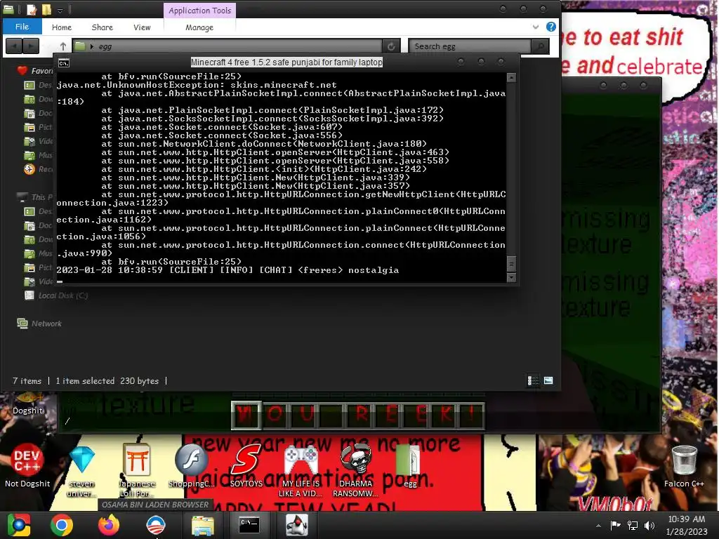
Task: Expand the address path chevron before egg
Action: pos(92,46)
